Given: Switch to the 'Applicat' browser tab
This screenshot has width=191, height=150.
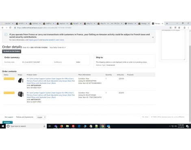Looking at the screenshot, I should coord(62,24).
